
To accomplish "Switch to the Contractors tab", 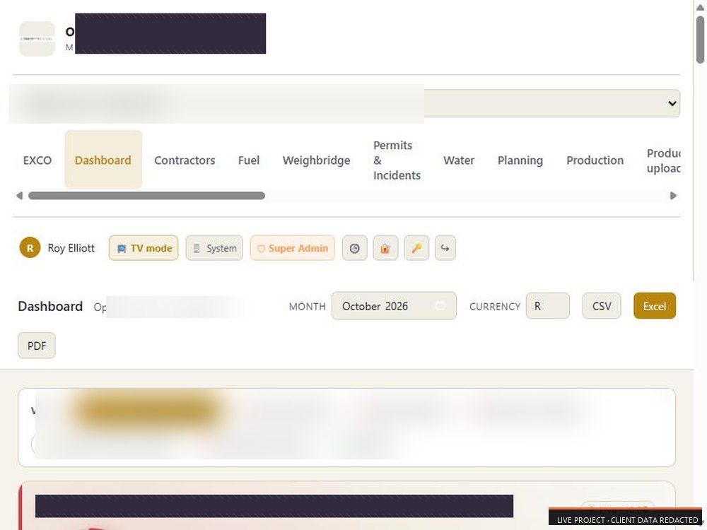I will coord(185,160).
